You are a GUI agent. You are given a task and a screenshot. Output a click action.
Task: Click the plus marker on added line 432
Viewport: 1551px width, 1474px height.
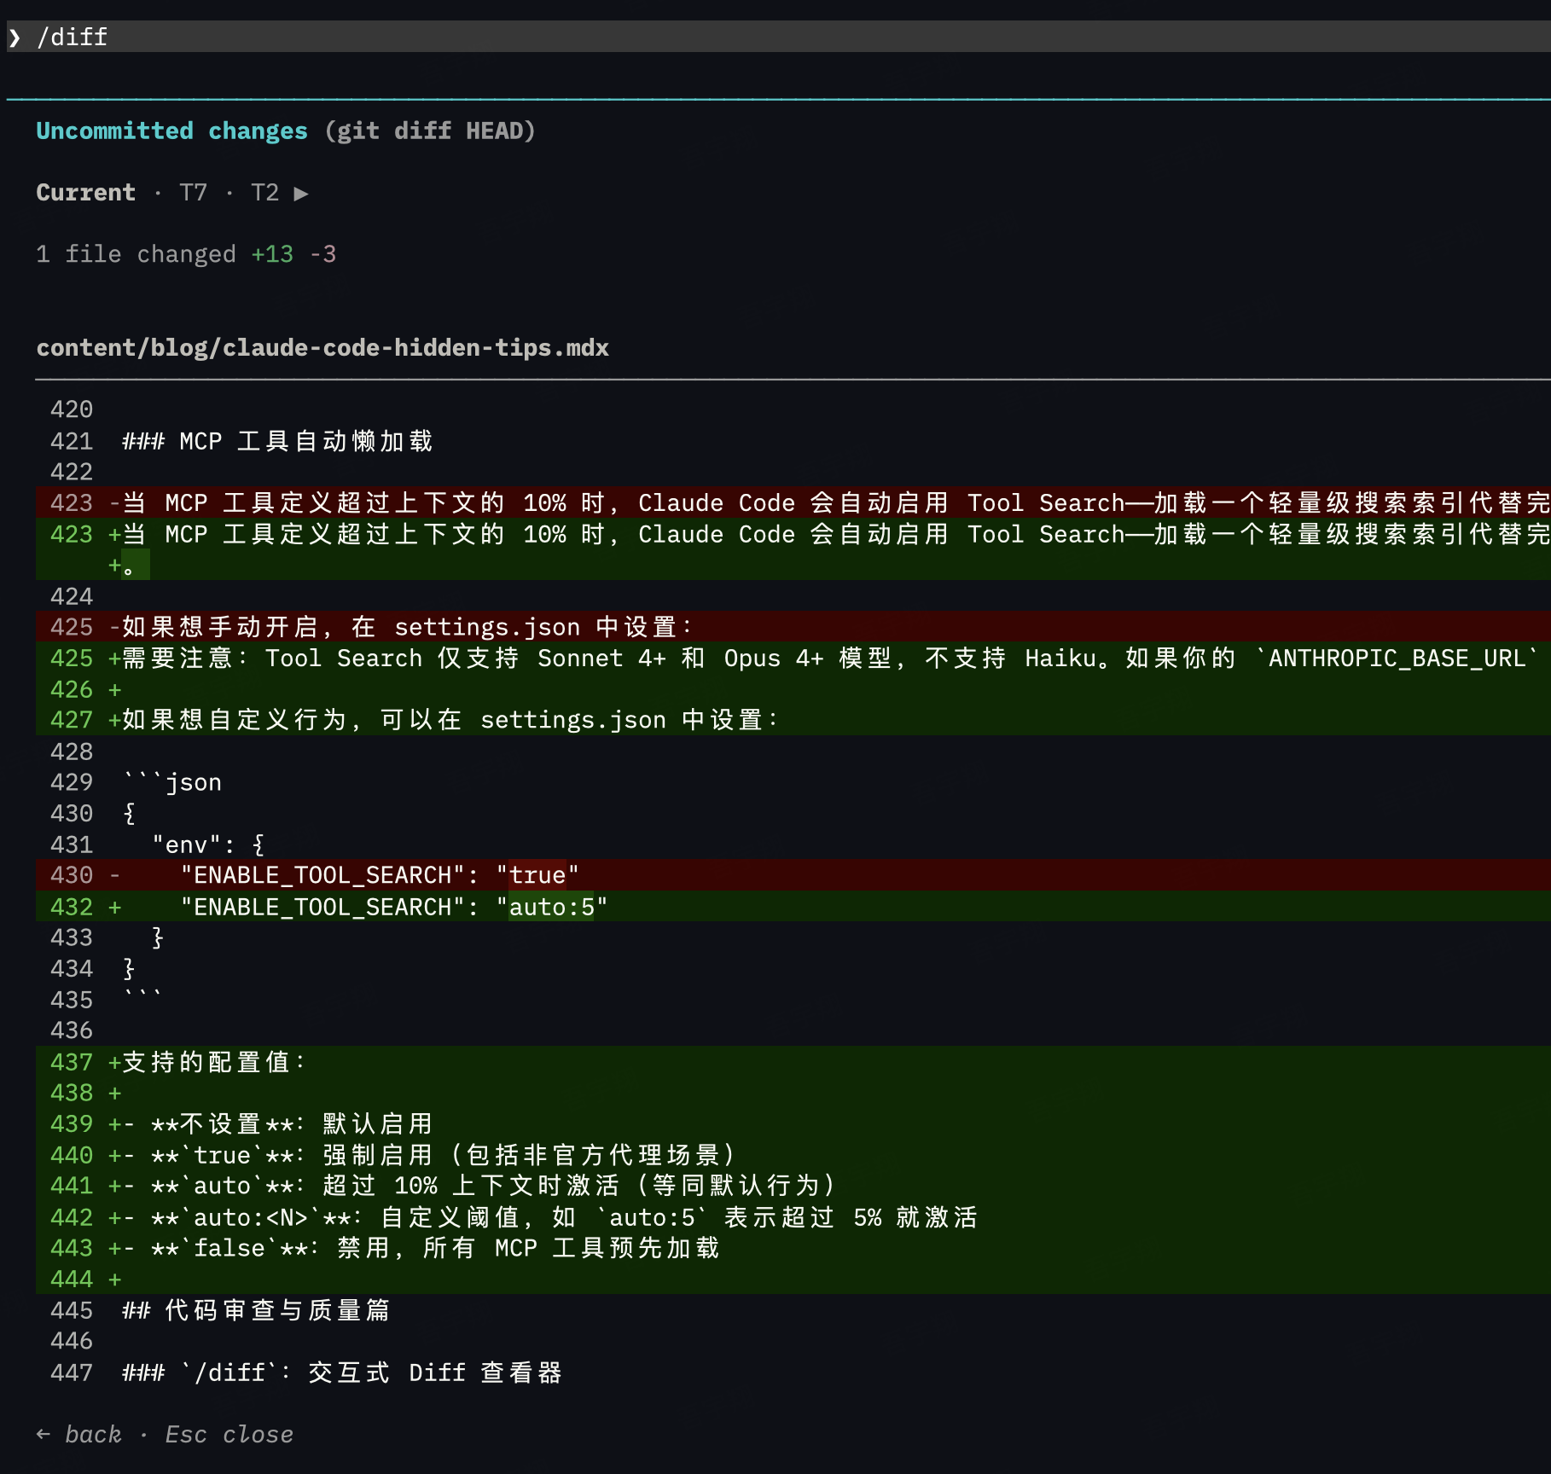click(x=114, y=907)
